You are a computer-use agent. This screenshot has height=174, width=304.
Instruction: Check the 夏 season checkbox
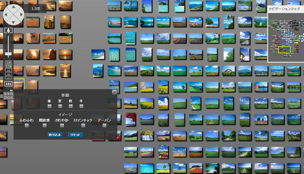click(60, 106)
